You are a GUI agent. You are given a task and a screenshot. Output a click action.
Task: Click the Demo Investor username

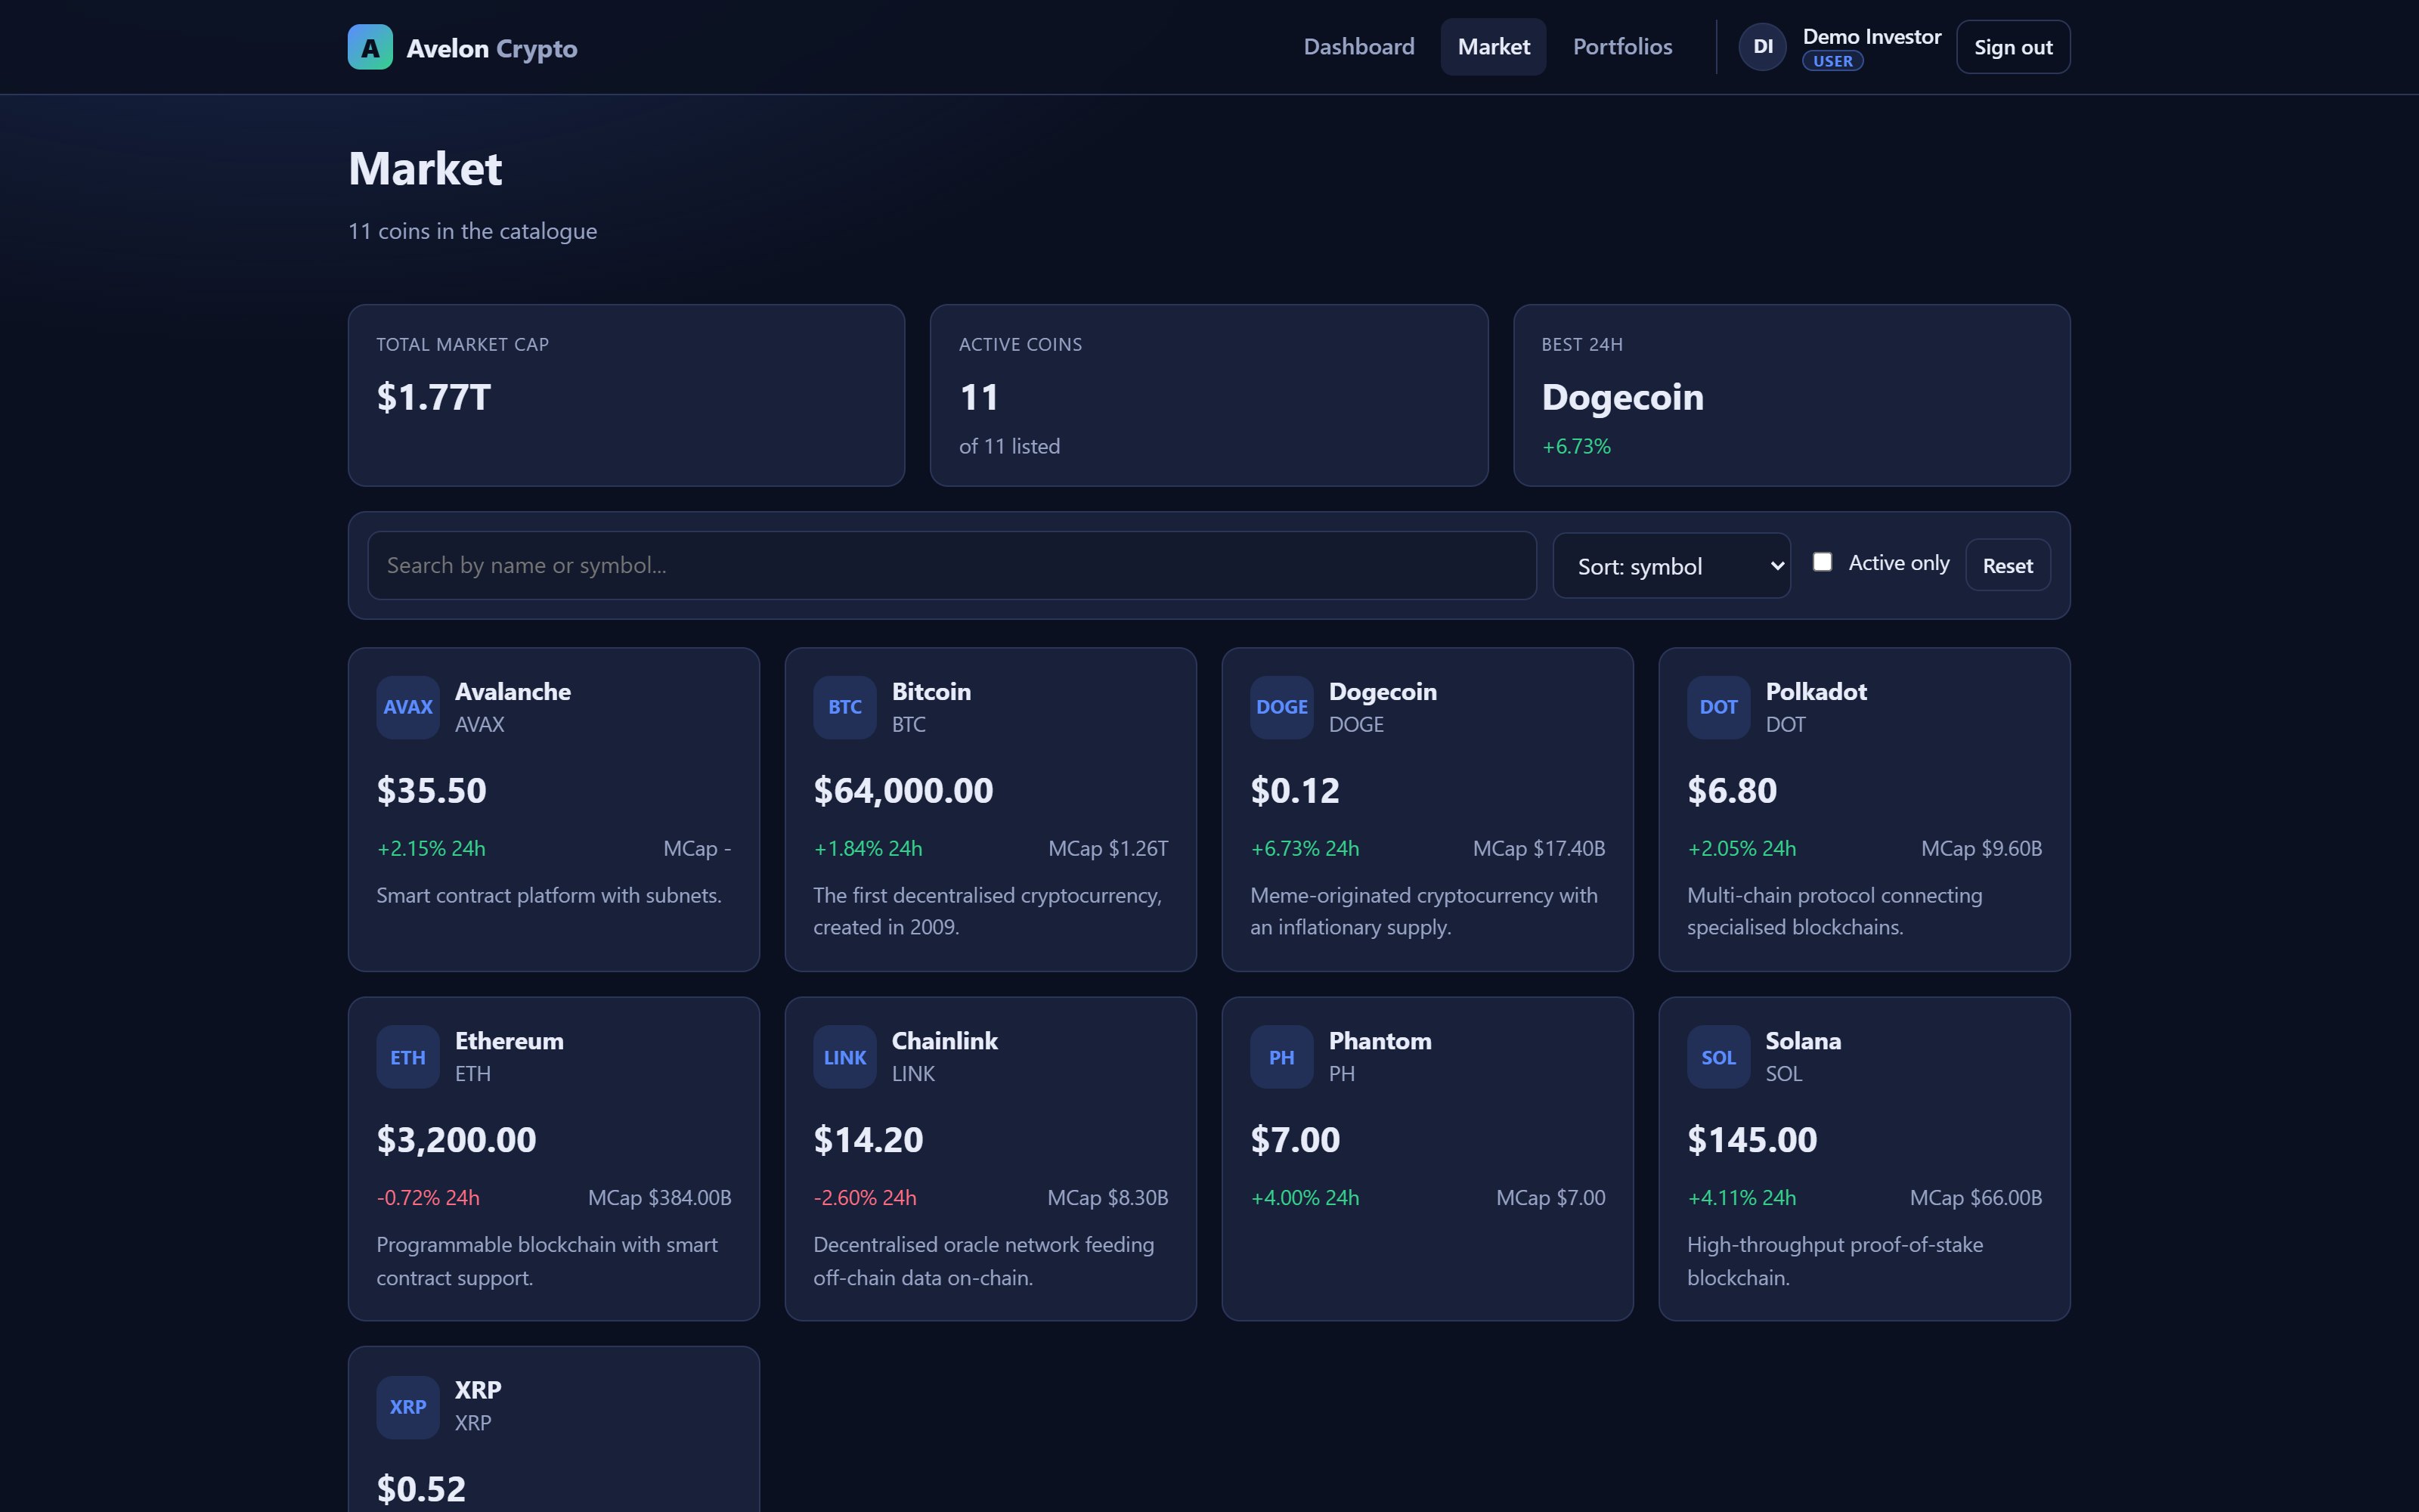pyautogui.click(x=1871, y=37)
